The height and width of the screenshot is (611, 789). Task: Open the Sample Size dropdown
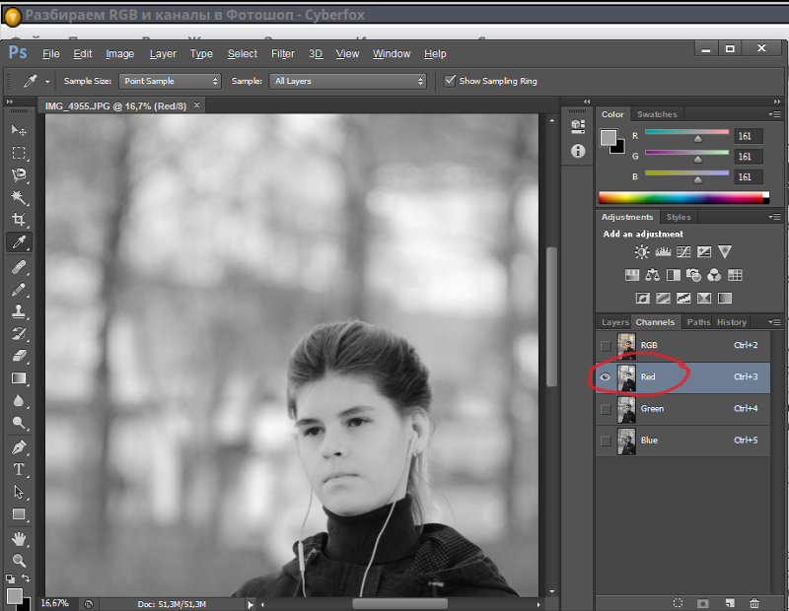(170, 81)
